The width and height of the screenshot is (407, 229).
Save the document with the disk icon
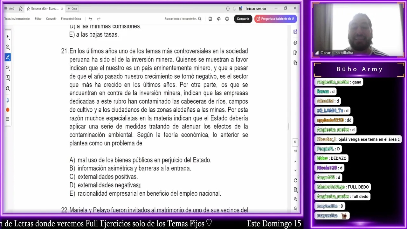point(210,19)
